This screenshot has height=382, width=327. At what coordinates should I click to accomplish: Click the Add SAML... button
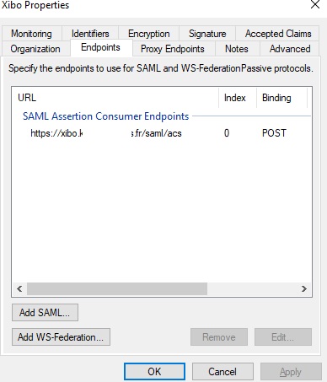click(x=45, y=312)
